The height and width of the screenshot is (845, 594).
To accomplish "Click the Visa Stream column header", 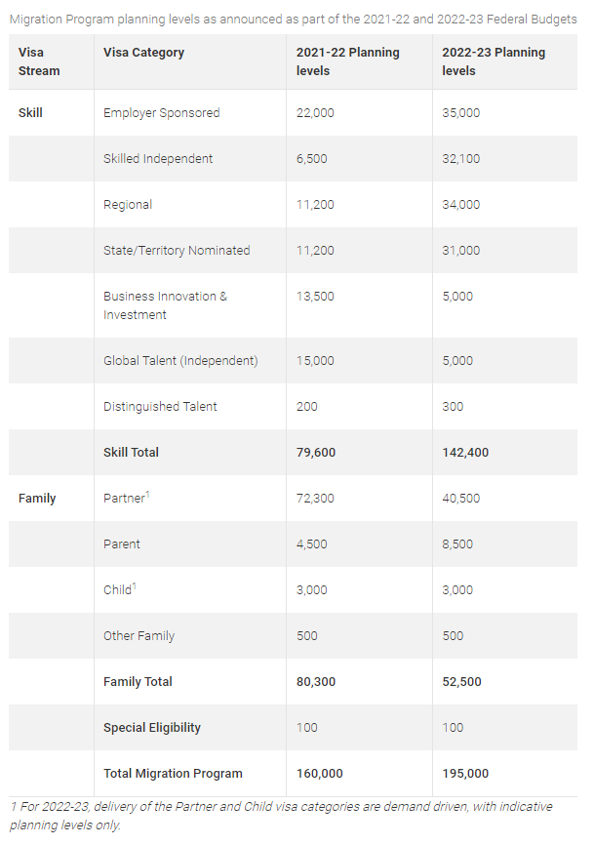I will point(39,61).
